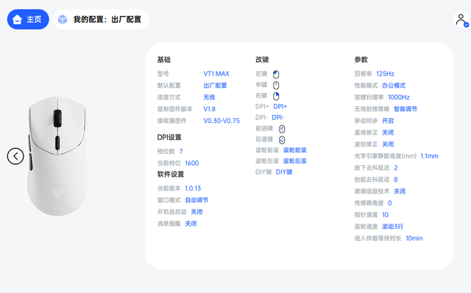Screen dimensions: 471x293
Task: Click the blue cube icon beside 我的配置
Action: click(63, 19)
